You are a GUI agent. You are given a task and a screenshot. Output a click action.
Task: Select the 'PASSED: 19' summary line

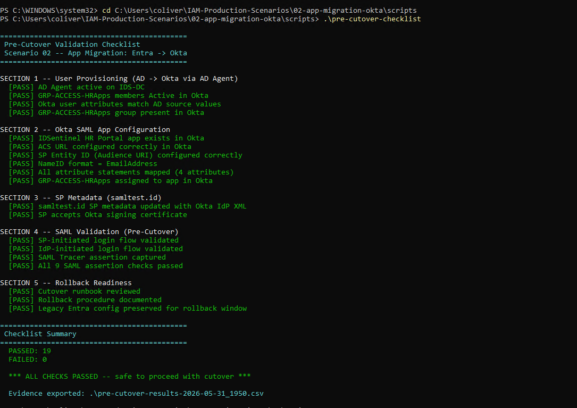pyautogui.click(x=30, y=351)
